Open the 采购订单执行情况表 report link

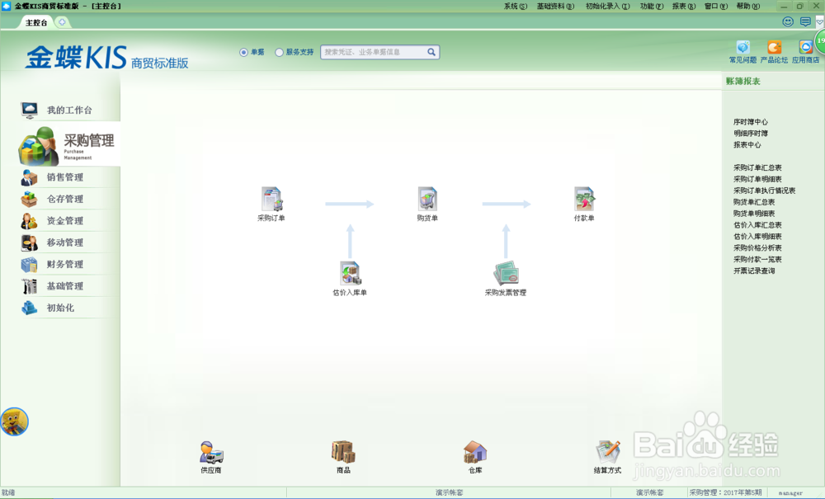[764, 191]
